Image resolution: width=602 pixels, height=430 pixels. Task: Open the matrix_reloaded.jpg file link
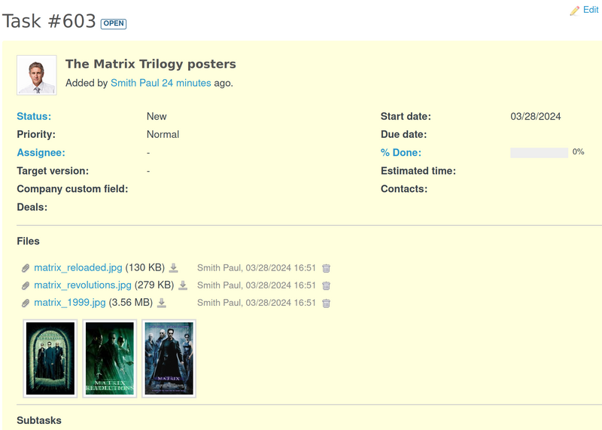(x=78, y=267)
